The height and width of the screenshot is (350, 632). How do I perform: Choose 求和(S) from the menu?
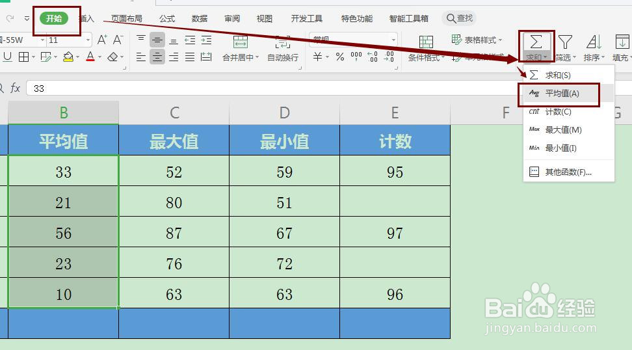point(568,75)
